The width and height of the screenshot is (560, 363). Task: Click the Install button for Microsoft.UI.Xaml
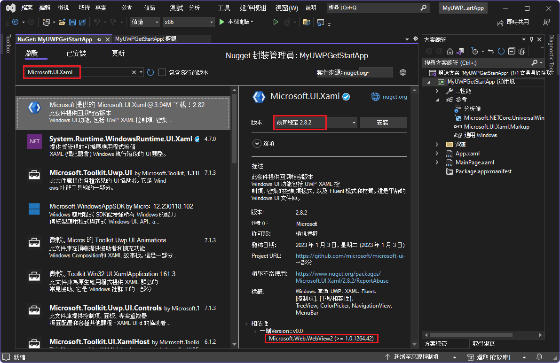(x=383, y=123)
